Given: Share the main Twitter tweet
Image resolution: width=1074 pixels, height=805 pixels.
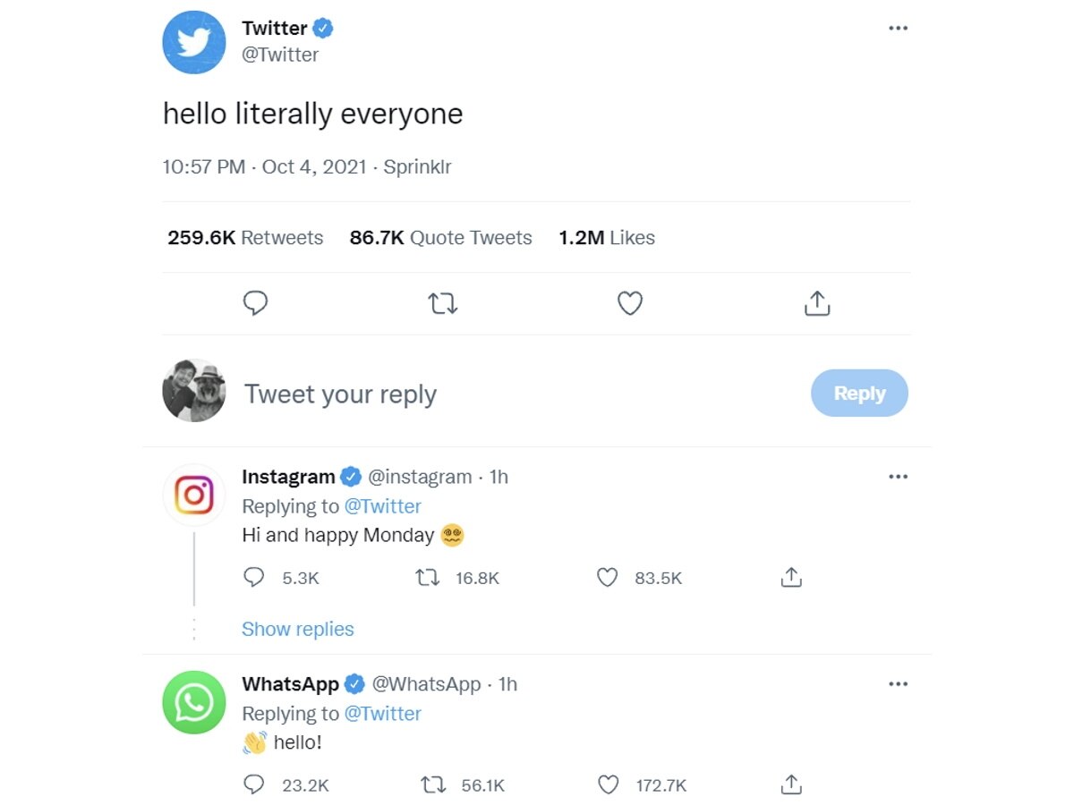Looking at the screenshot, I should [816, 303].
